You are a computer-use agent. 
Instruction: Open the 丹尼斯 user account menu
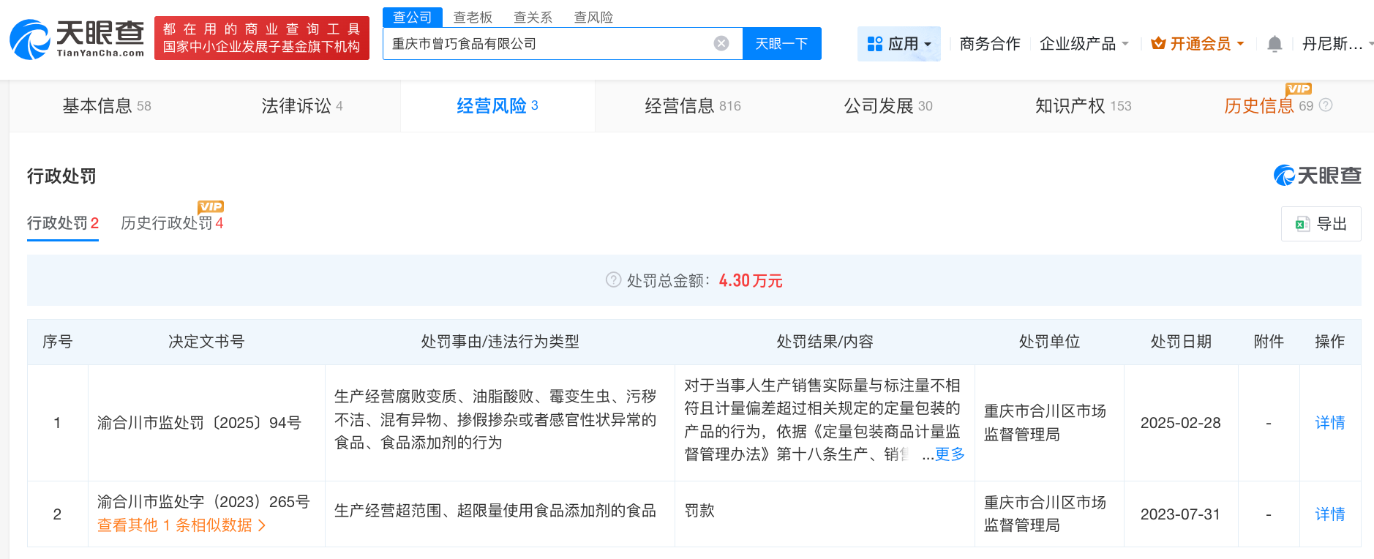pos(1337,44)
